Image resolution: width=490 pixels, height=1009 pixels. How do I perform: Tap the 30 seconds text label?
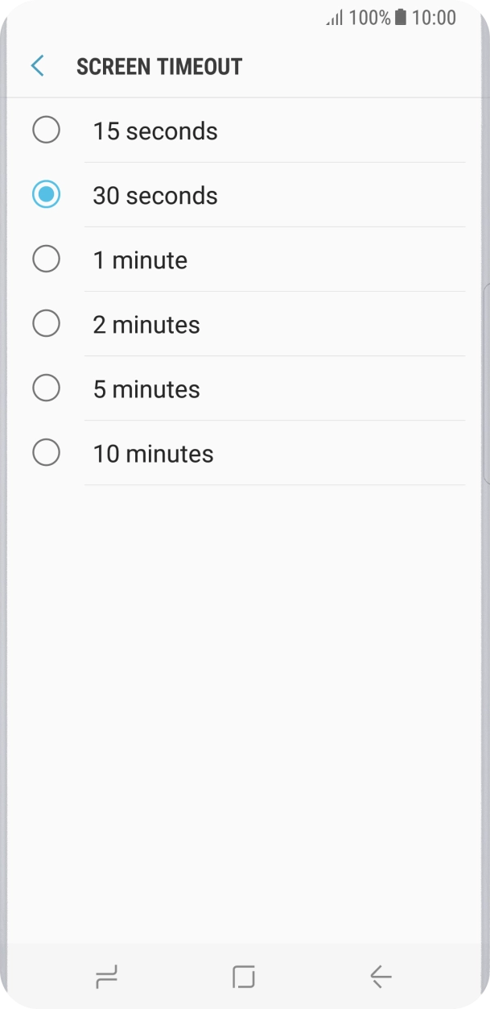coord(155,195)
